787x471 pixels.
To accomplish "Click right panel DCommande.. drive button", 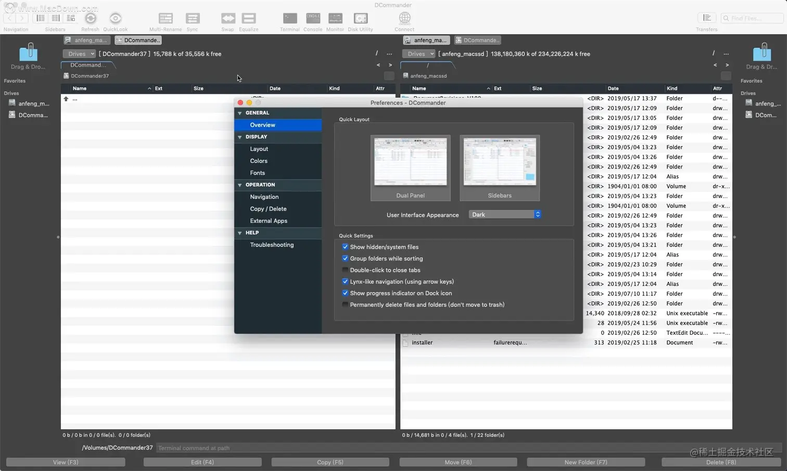I will pos(478,40).
